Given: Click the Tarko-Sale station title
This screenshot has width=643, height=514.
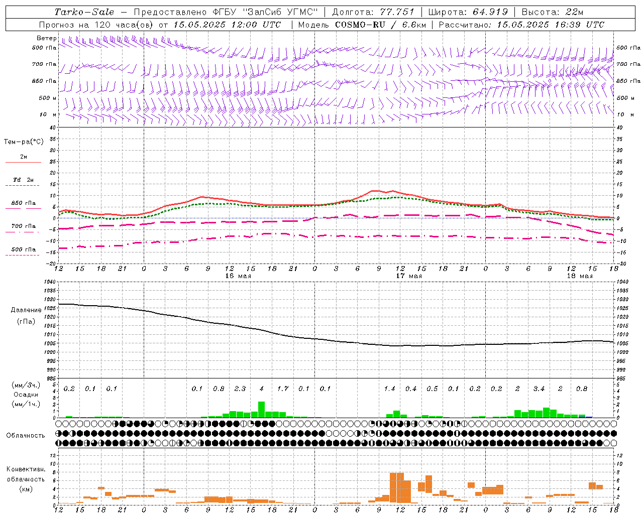Looking at the screenshot, I should (x=84, y=12).
